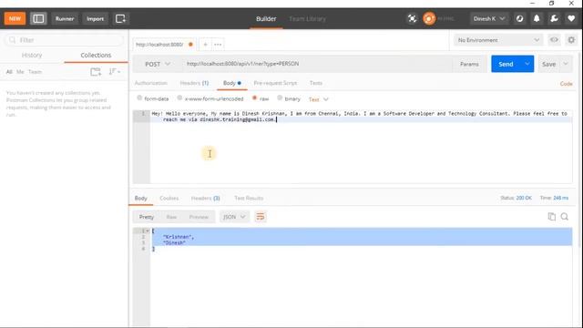Open the Params editor
583x328 pixels.
[x=469, y=64]
